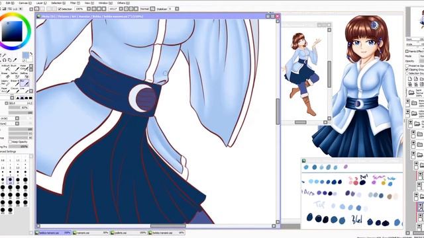
Task: Swap foreground and background colors arrow
Action: (x=31, y=54)
